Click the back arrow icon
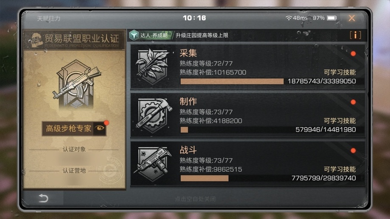The height and width of the screenshot is (219, 390). [x=43, y=198]
